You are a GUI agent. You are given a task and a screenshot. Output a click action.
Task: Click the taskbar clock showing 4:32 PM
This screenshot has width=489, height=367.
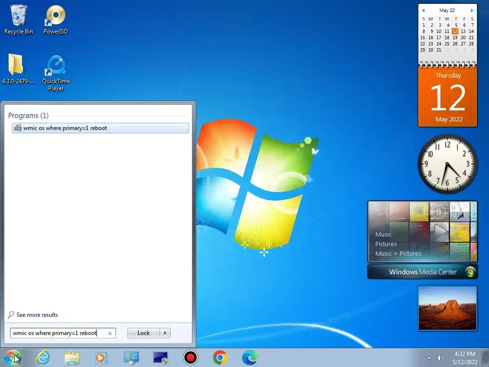pos(465,357)
